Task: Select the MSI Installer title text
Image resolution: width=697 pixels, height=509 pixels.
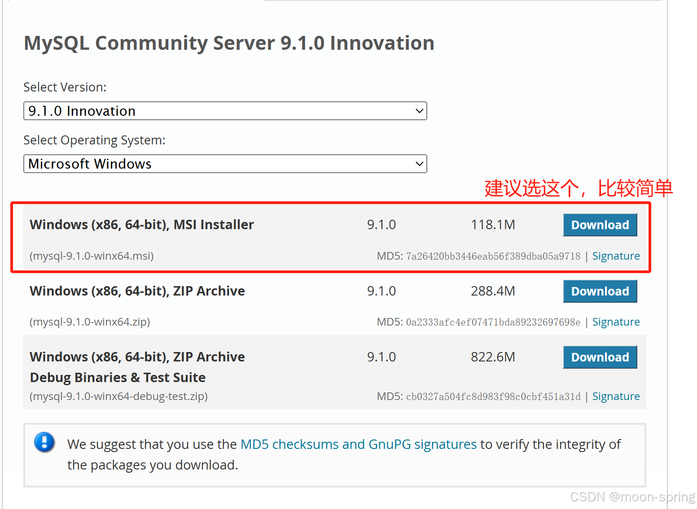Action: [142, 225]
